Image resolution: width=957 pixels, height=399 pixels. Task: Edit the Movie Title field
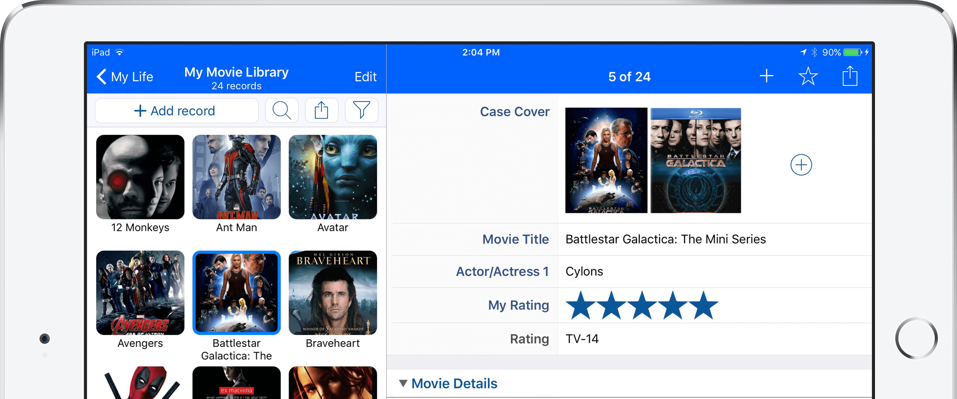point(714,239)
